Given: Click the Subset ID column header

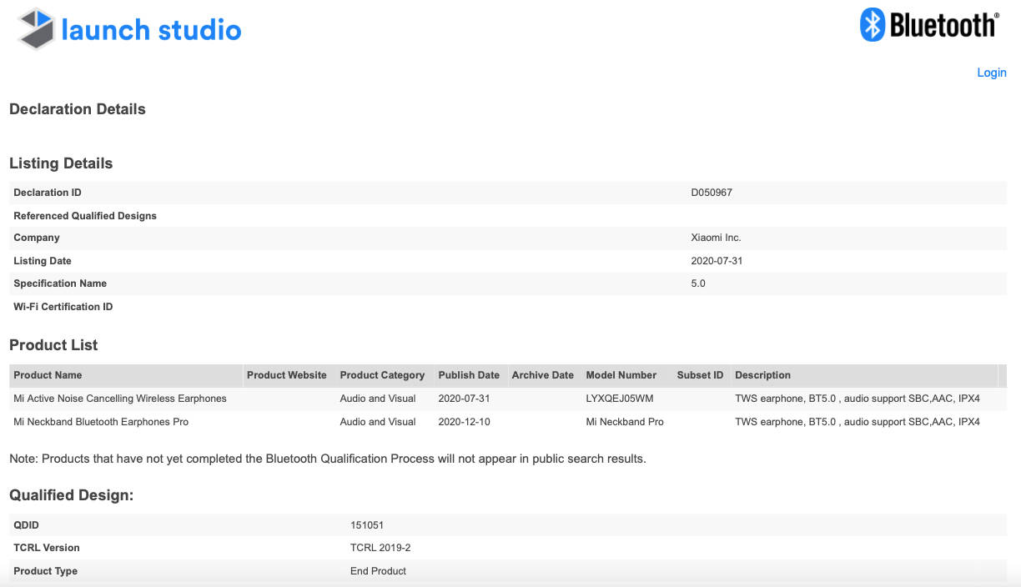Looking at the screenshot, I should pos(700,375).
